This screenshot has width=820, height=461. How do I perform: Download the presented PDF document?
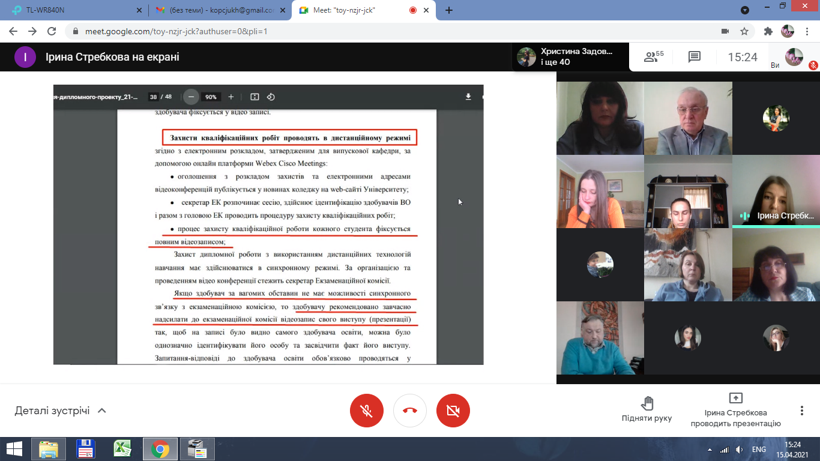pyautogui.click(x=467, y=96)
